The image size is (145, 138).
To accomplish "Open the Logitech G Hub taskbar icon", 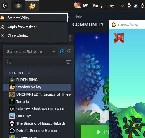I will coord(5,6).
